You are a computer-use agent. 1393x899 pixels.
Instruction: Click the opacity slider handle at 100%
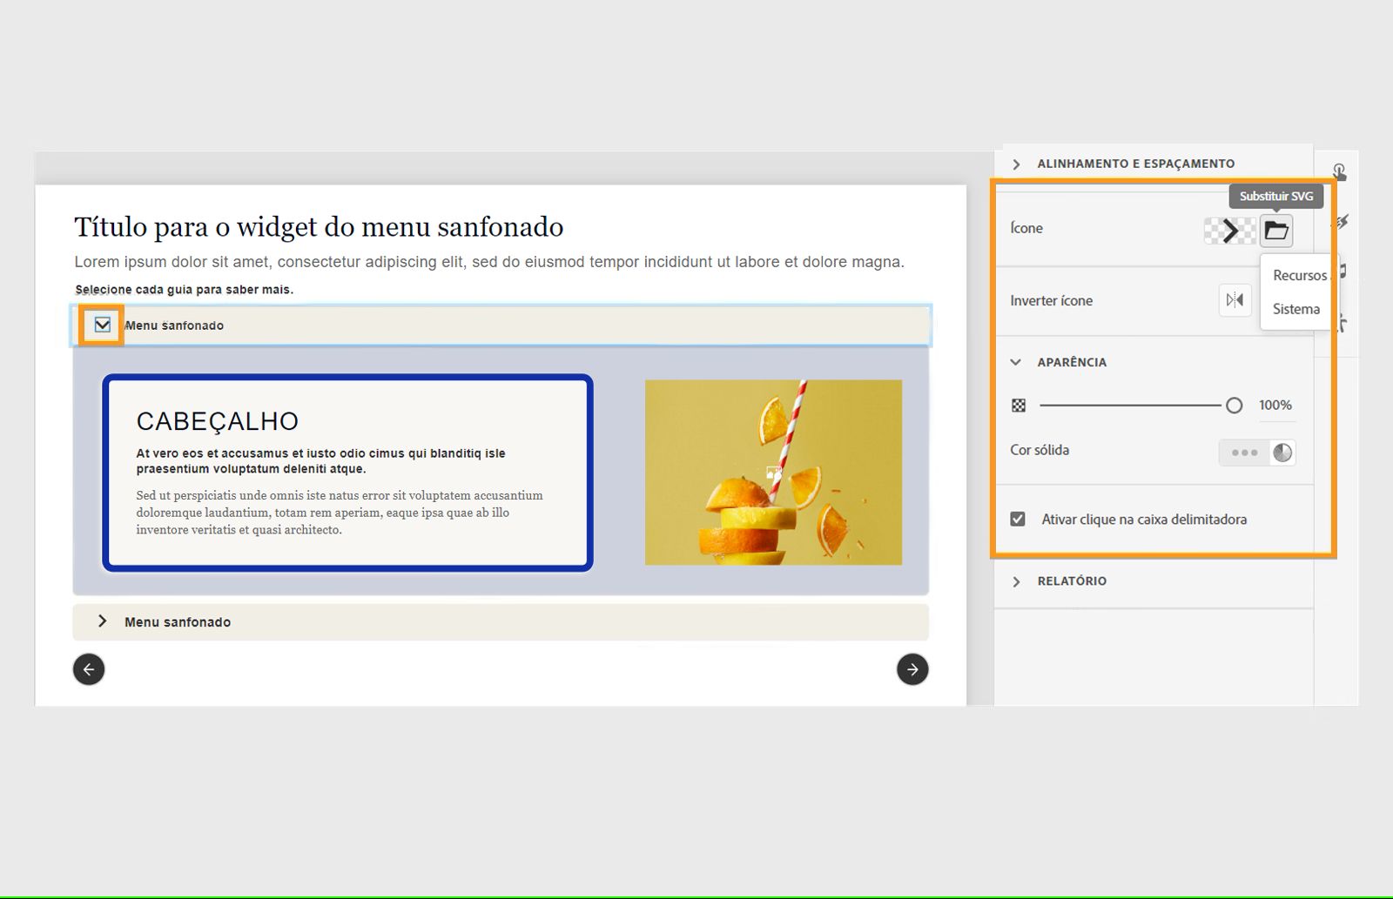click(x=1234, y=405)
